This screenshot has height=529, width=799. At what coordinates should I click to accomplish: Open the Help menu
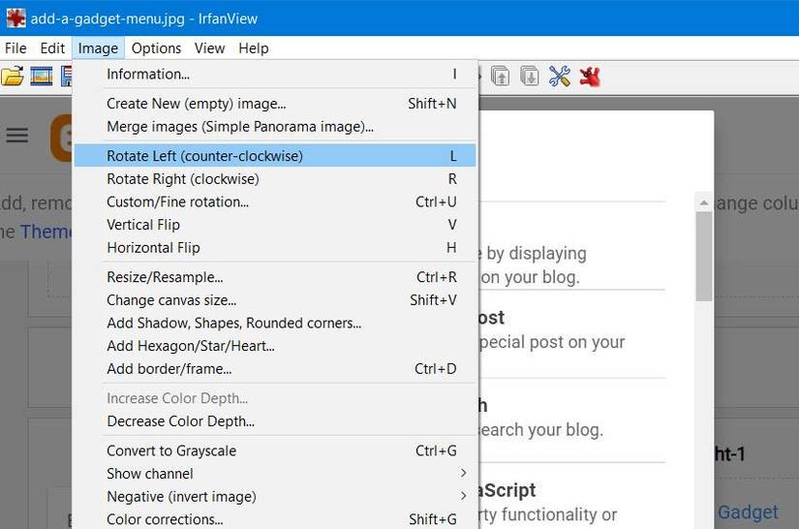253,48
